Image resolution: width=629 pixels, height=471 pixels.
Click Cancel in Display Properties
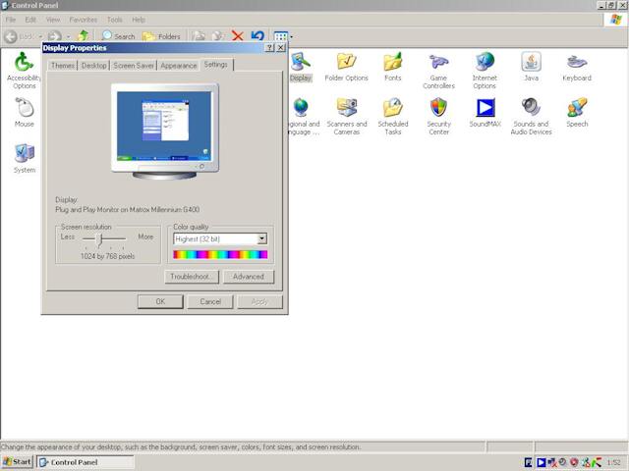[210, 301]
